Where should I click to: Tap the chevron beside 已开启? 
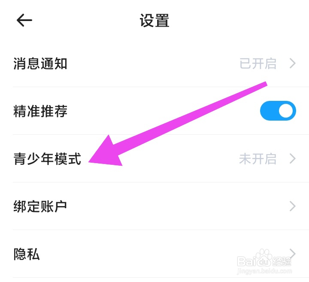293,64
